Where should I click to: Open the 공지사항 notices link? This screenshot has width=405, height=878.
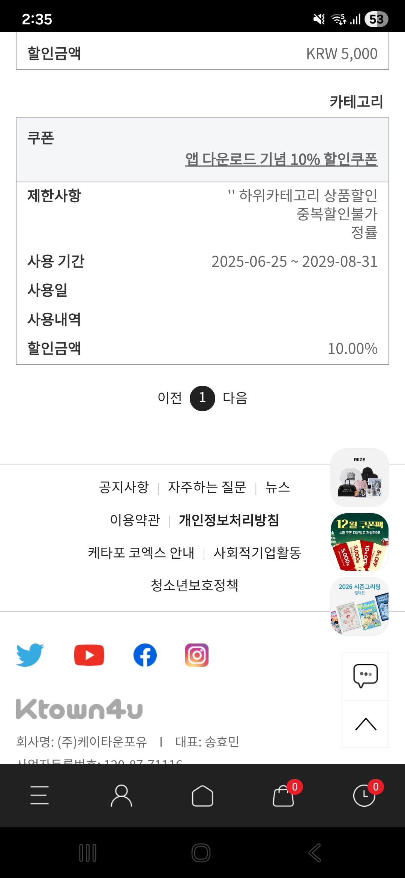(x=124, y=487)
